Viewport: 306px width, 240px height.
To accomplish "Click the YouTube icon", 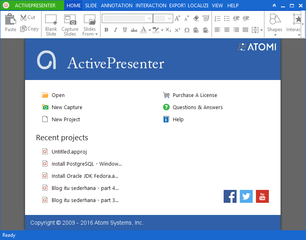I will [262, 196].
